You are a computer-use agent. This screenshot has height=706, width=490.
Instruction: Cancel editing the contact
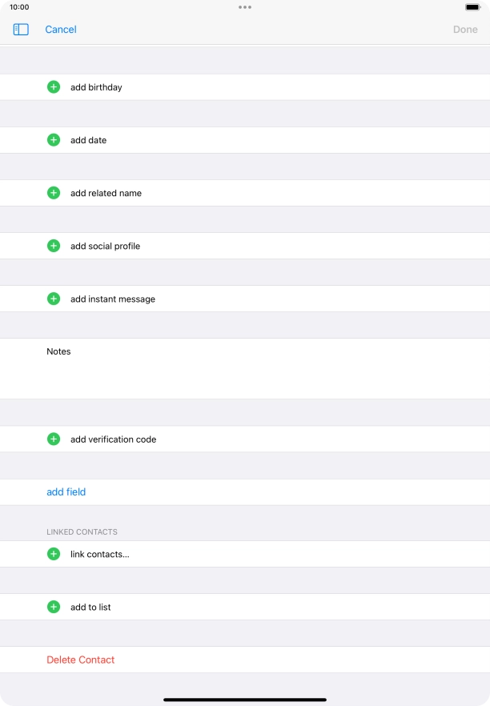pos(61,29)
